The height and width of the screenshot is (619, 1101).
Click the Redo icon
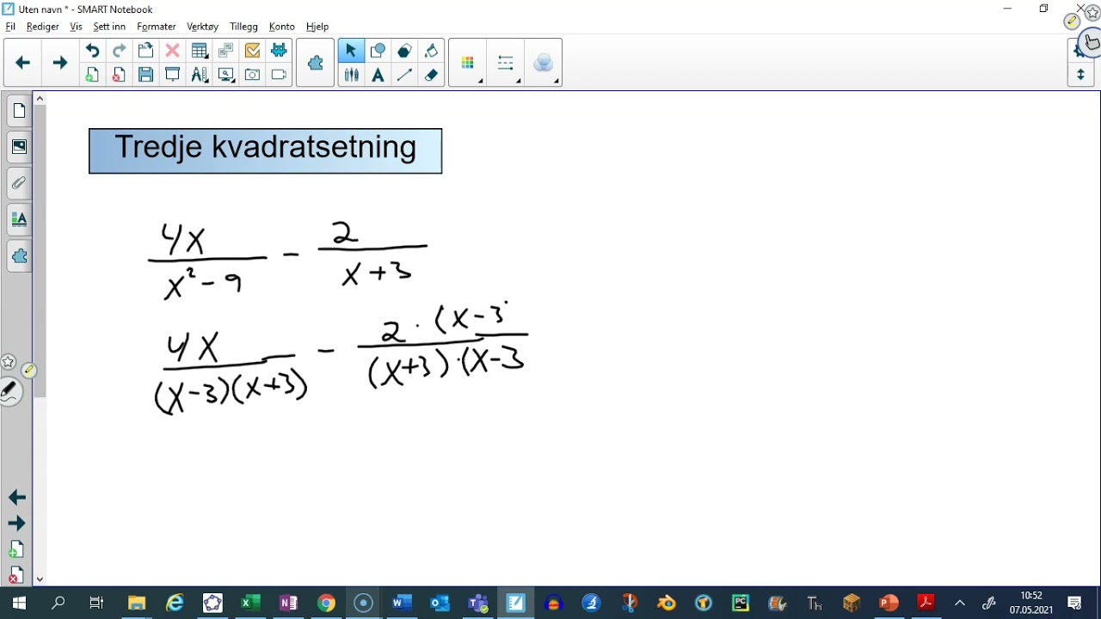[119, 51]
